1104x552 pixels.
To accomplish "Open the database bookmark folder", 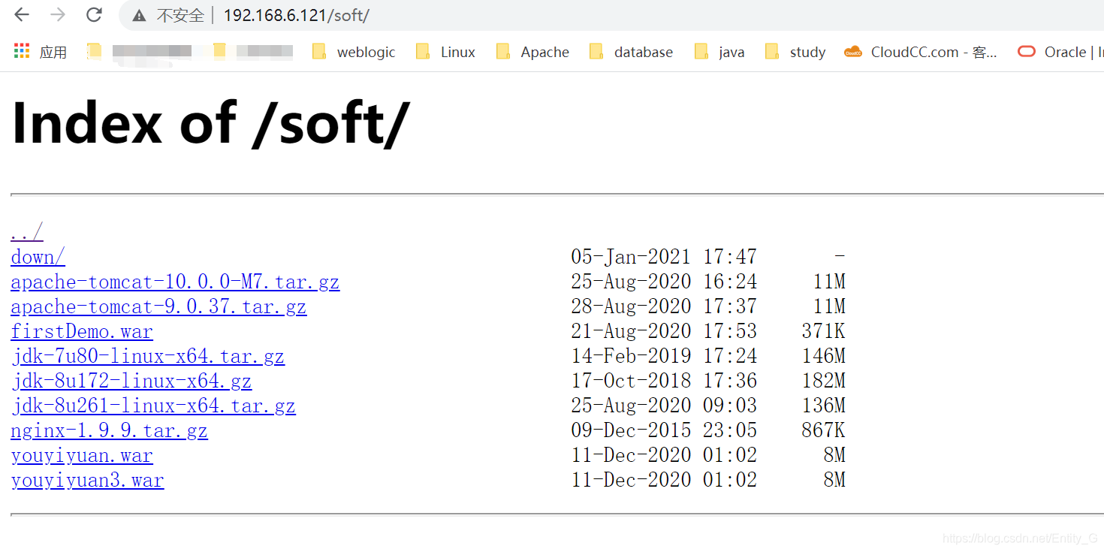I will [x=631, y=52].
